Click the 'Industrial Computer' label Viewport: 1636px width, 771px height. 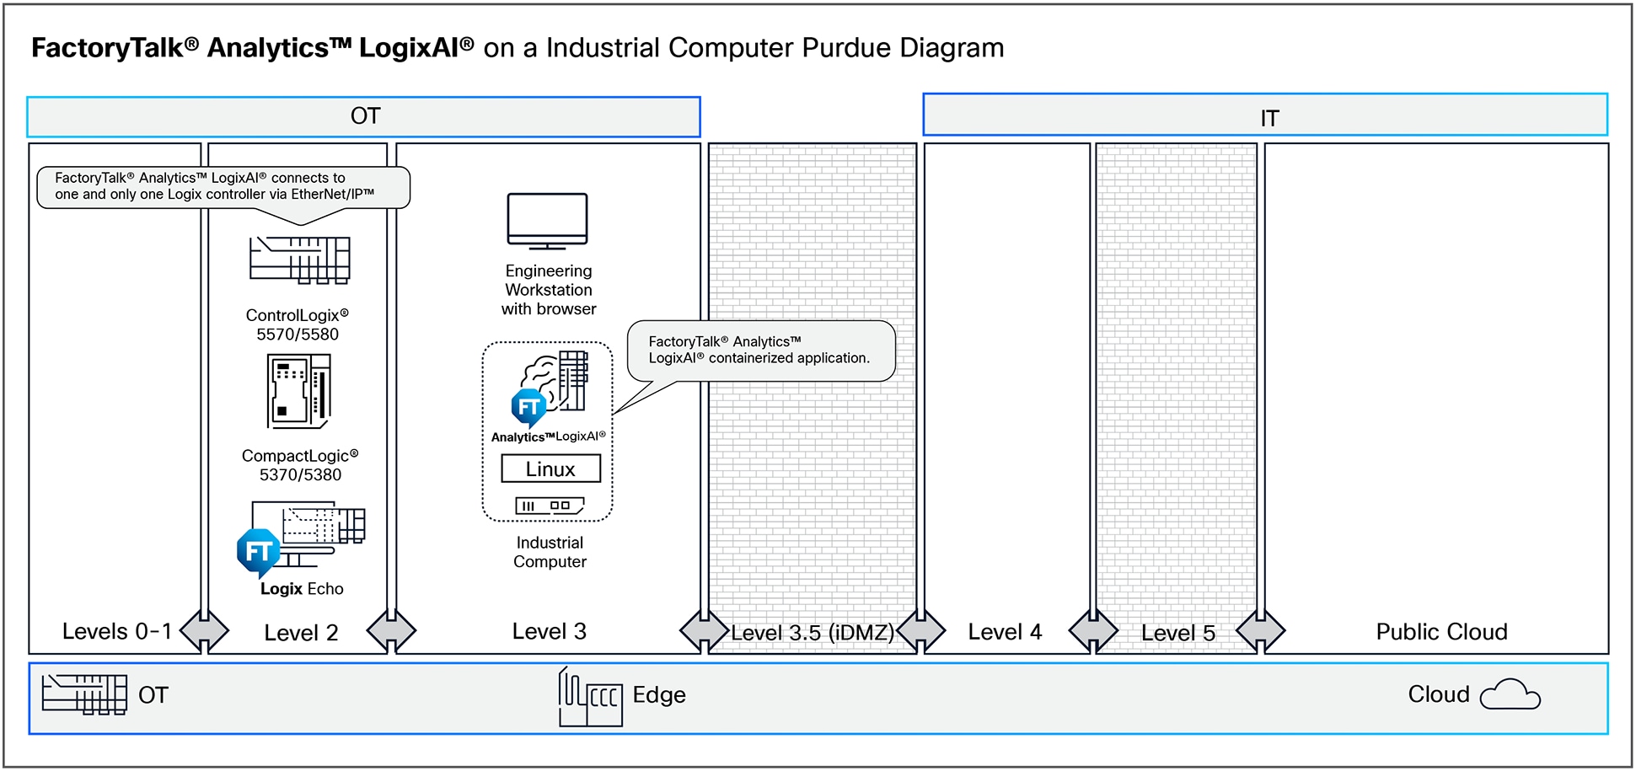pos(550,552)
